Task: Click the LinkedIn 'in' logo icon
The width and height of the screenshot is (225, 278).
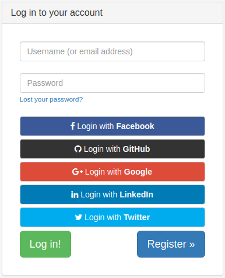Action: (x=75, y=194)
